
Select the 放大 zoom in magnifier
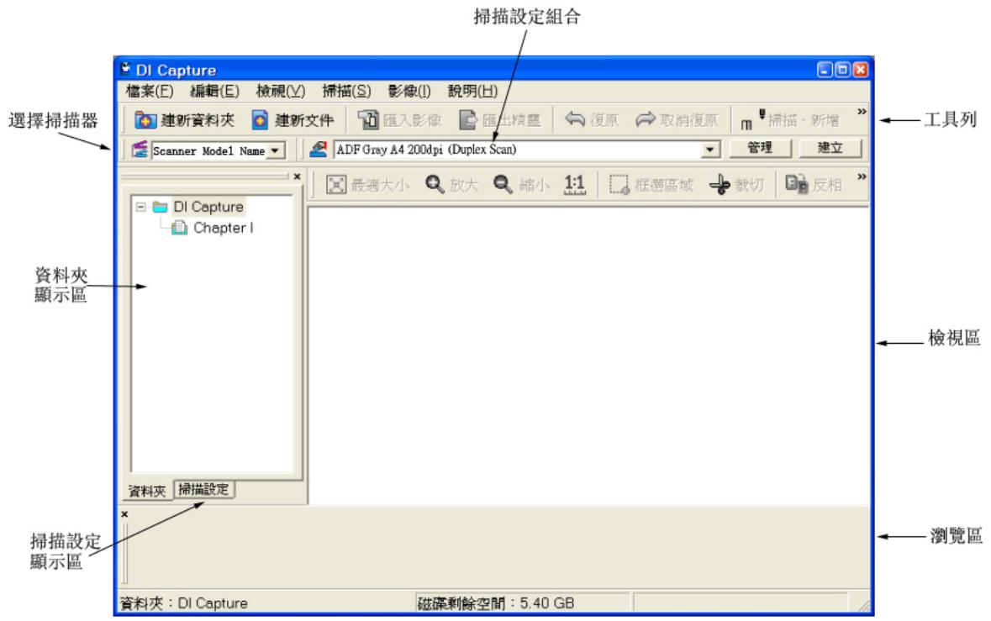coord(435,185)
